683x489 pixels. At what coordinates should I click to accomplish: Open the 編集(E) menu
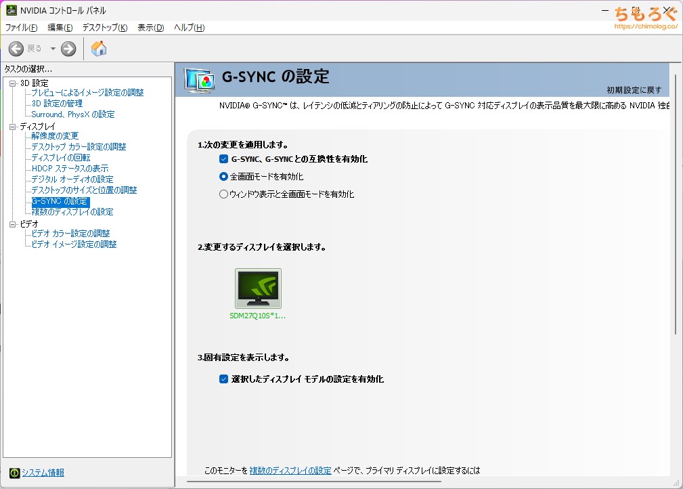click(60, 28)
